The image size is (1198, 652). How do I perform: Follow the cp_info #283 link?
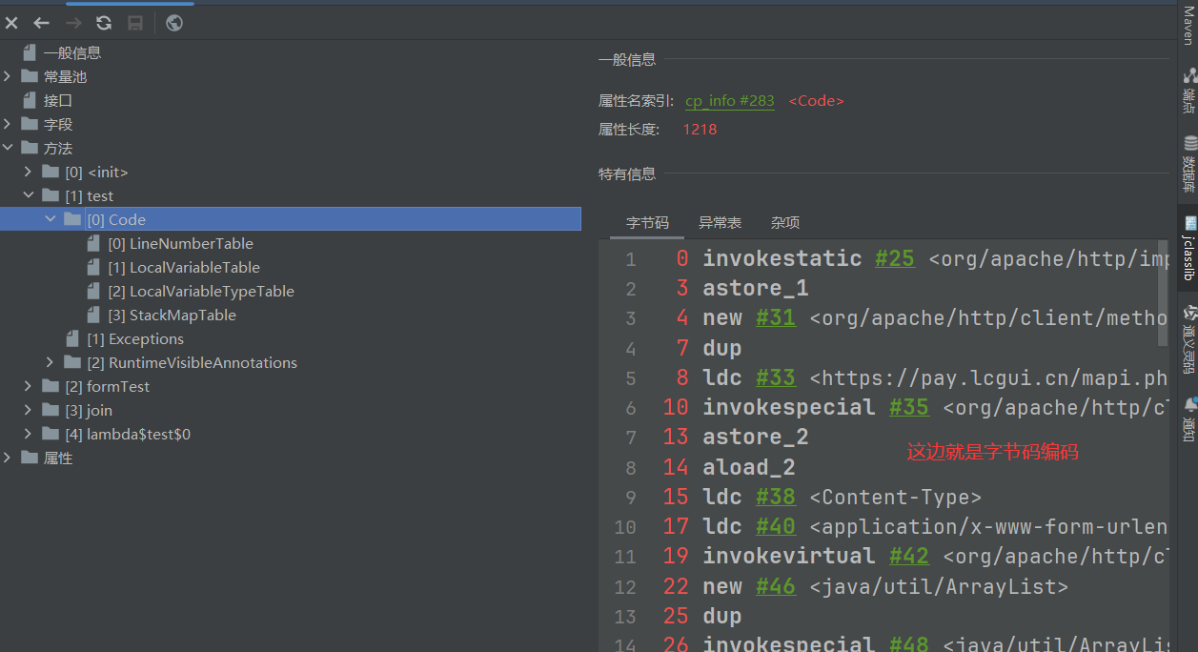pyautogui.click(x=729, y=100)
